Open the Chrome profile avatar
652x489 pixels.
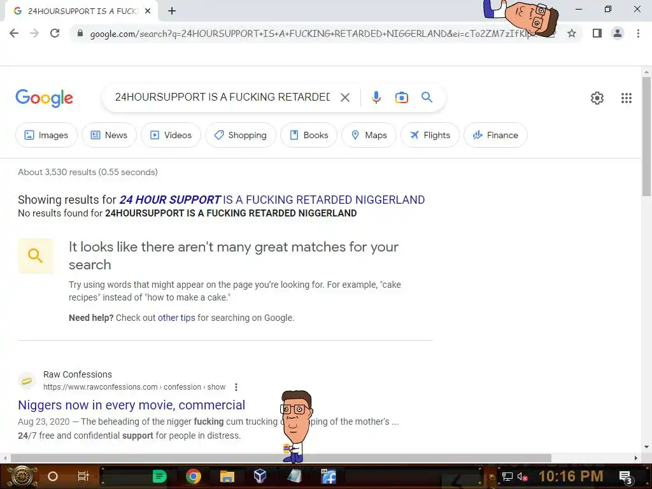click(x=618, y=33)
